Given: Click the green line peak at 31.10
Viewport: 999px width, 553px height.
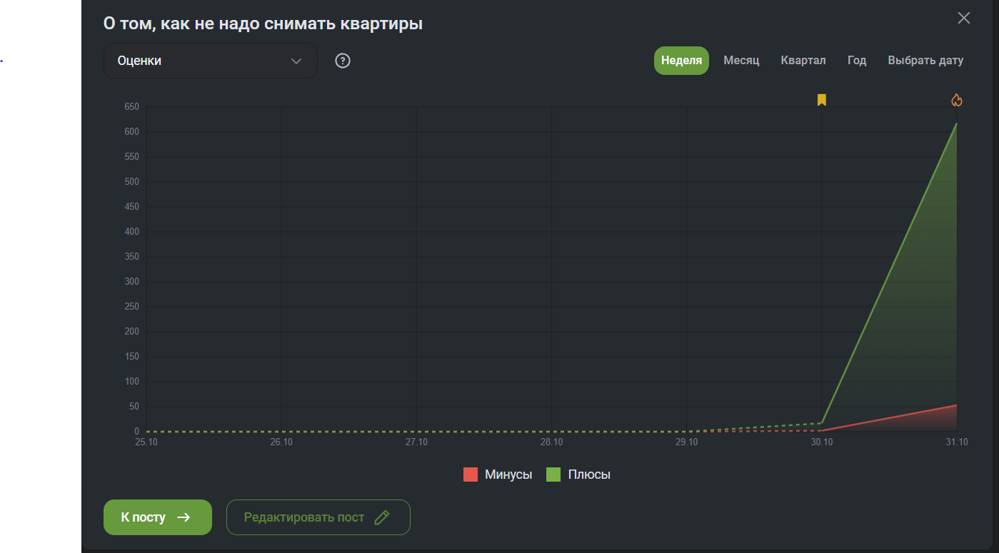Looking at the screenshot, I should point(956,124).
